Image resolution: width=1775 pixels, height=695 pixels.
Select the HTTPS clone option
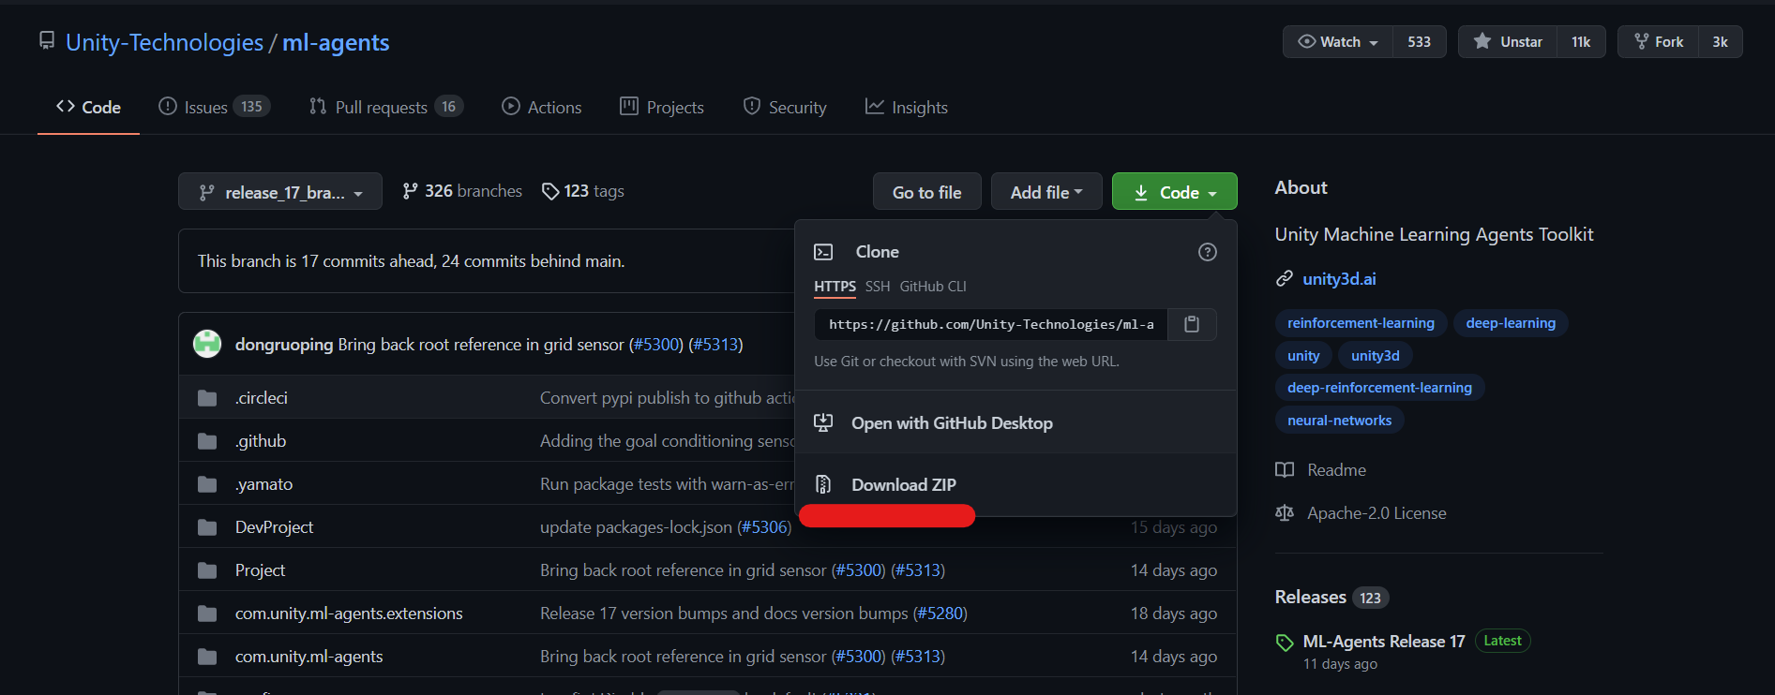[x=835, y=287]
